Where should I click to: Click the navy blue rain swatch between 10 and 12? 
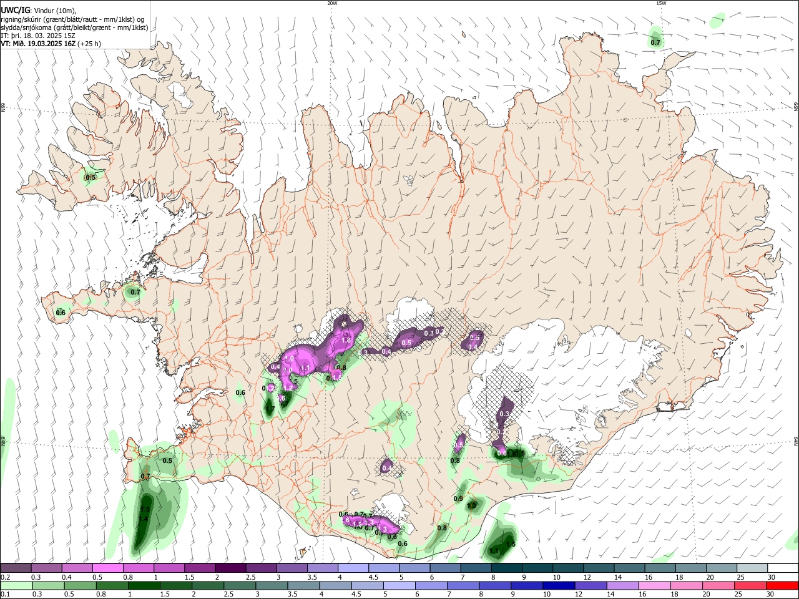[x=558, y=585]
